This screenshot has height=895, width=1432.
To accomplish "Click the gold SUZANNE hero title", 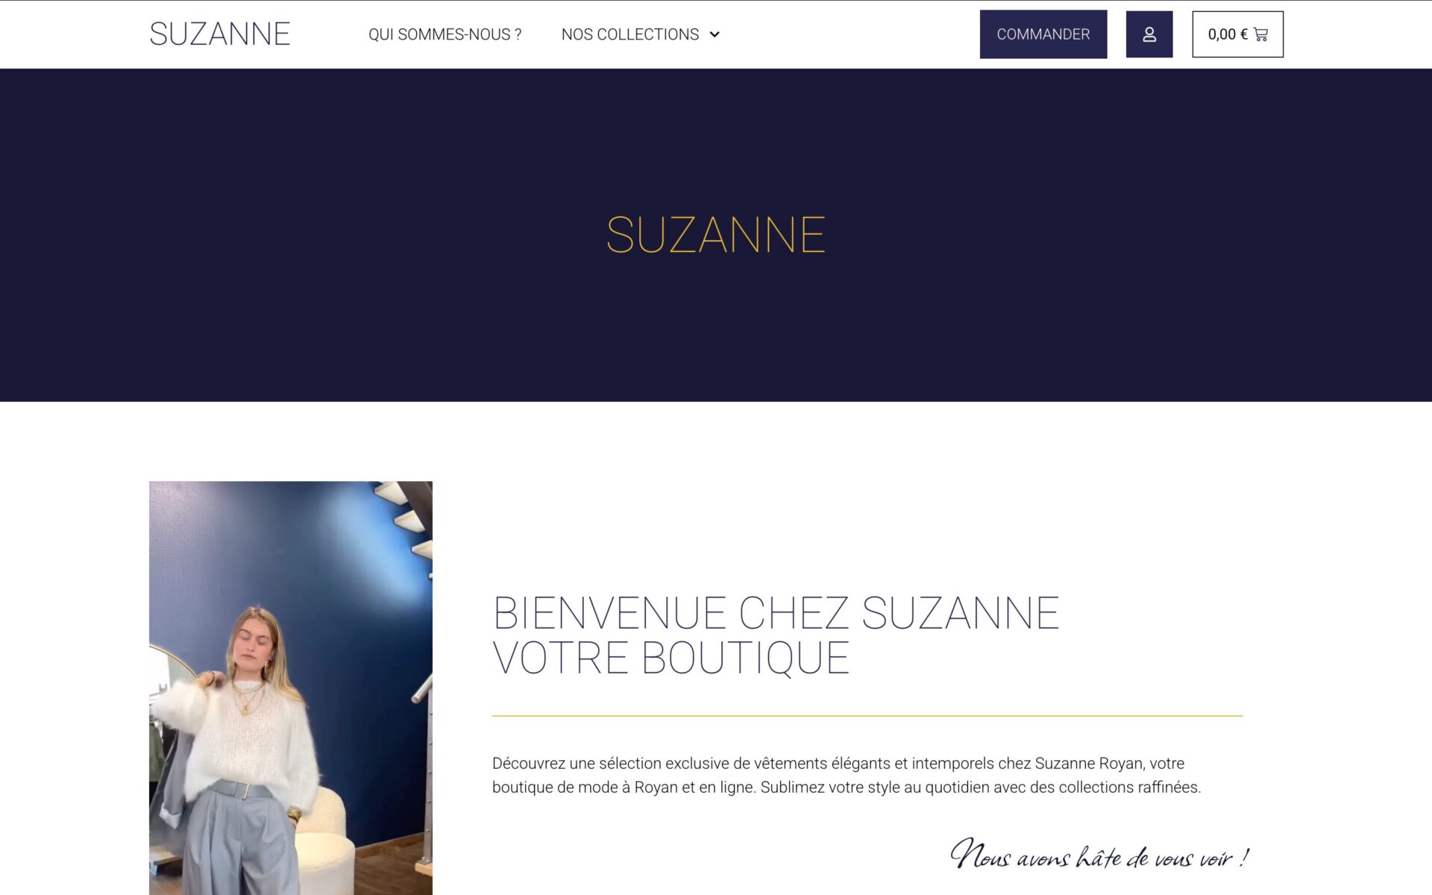I will 715,235.
